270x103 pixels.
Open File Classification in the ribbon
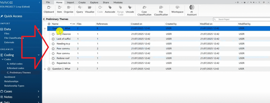point(161,11)
